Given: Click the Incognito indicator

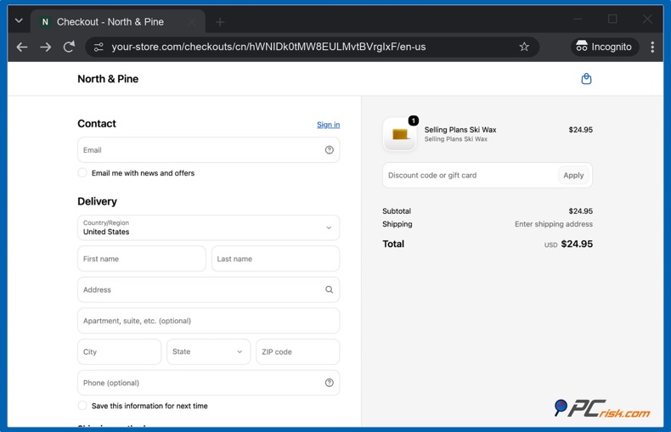Looking at the screenshot, I should point(604,47).
